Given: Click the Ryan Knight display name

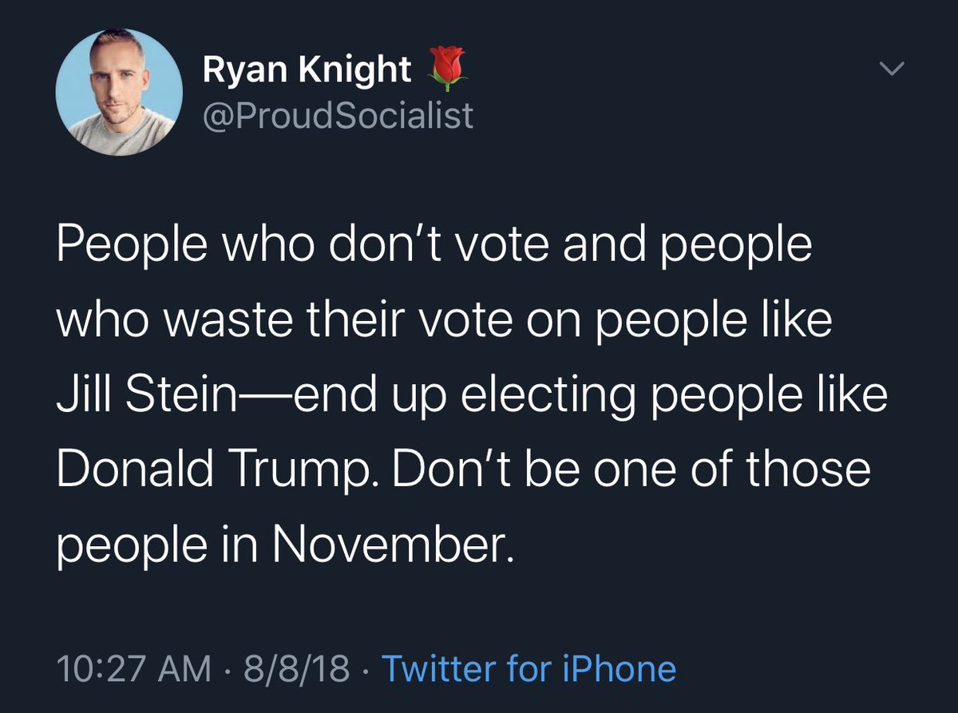Looking at the screenshot, I should click(307, 71).
